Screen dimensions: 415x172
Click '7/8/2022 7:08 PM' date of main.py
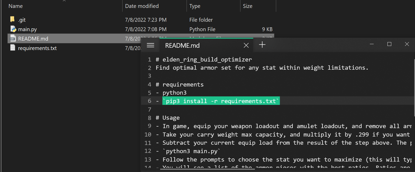pos(146,29)
